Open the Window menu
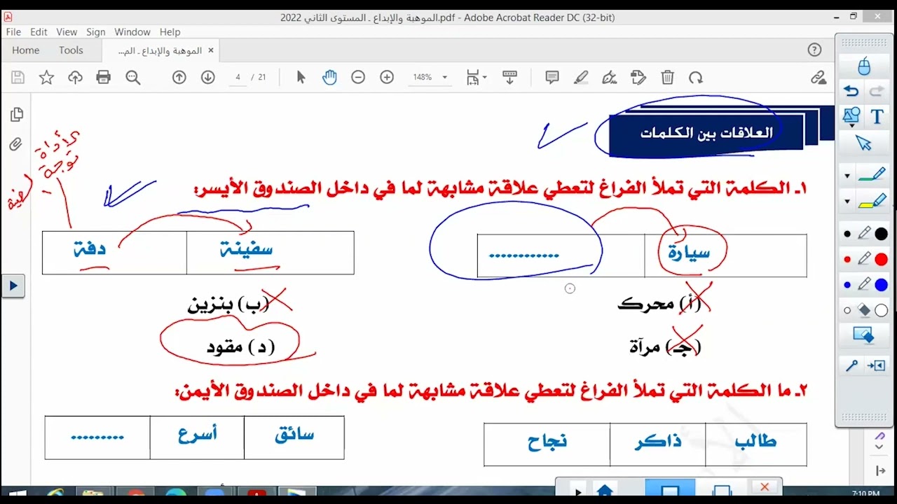 132,32
